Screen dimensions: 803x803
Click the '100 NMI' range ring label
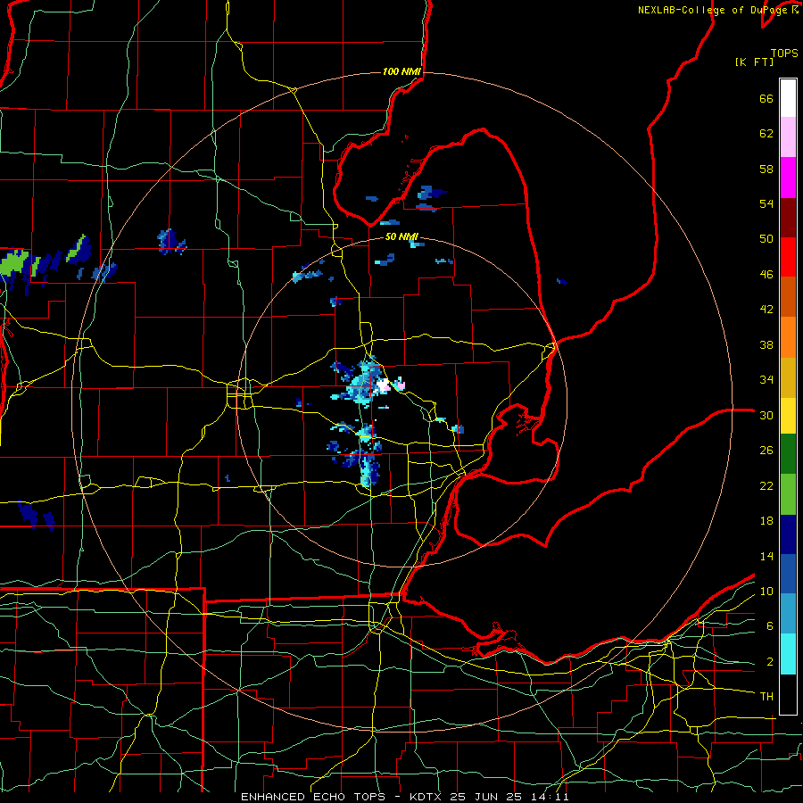(x=401, y=71)
